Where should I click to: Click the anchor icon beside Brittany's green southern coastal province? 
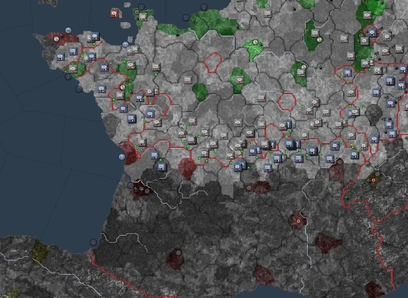point(68,77)
